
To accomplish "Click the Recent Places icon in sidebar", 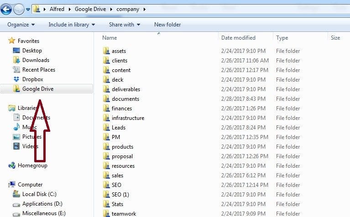I will (16, 70).
